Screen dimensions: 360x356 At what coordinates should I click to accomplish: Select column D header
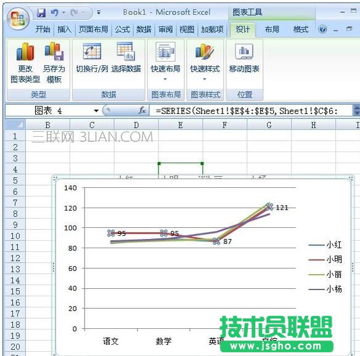pos(136,125)
